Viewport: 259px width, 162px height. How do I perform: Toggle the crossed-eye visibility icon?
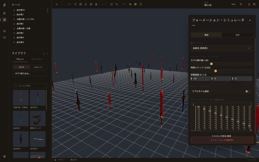130,4
